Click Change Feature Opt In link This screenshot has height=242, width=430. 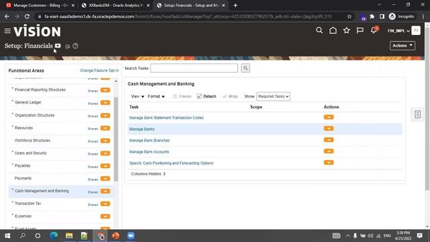click(x=99, y=71)
